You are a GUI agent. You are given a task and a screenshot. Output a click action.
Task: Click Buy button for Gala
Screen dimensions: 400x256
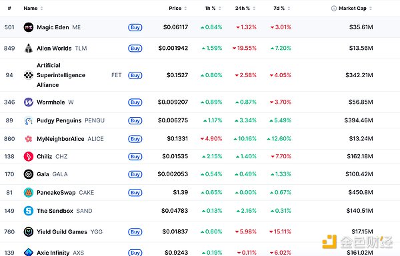point(135,174)
